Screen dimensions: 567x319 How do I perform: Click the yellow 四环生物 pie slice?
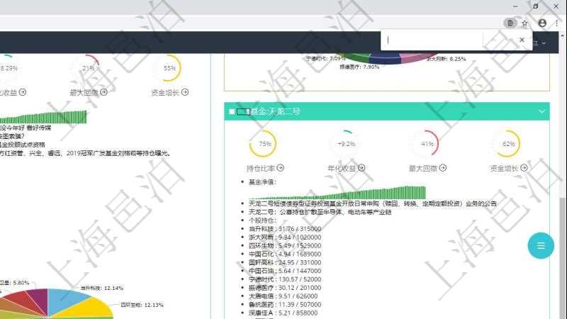coord(96,308)
